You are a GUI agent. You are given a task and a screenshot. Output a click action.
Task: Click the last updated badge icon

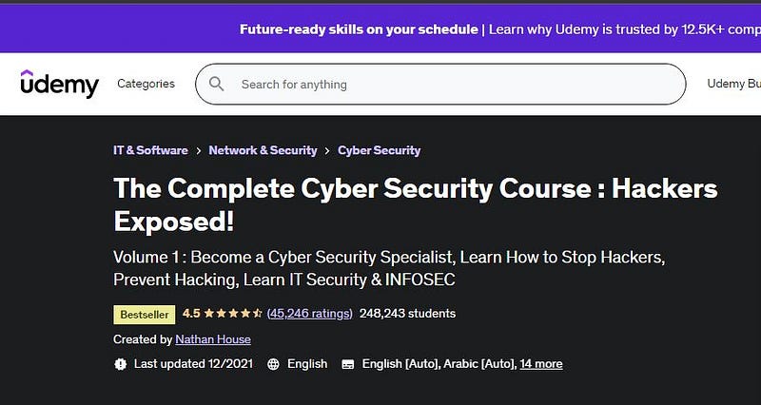(121, 364)
